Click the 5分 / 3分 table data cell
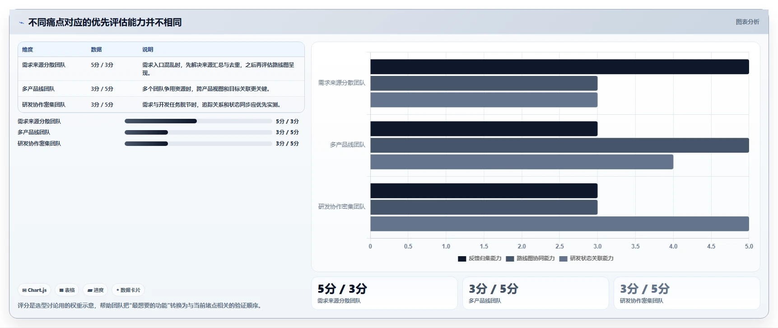Screen dimensions: 778x328 pos(102,65)
